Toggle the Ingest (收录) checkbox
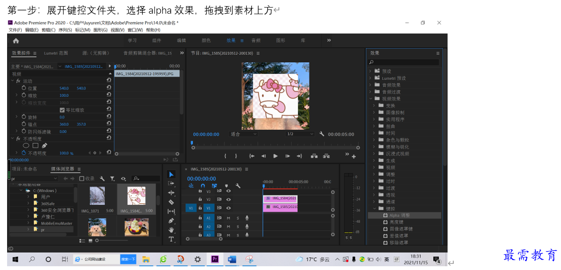This screenshot has width=561, height=270. tap(82, 178)
